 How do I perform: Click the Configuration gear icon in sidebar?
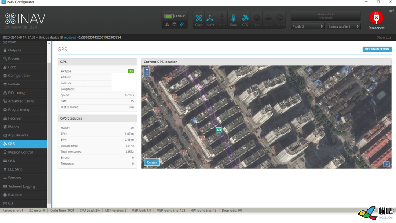click(5, 76)
